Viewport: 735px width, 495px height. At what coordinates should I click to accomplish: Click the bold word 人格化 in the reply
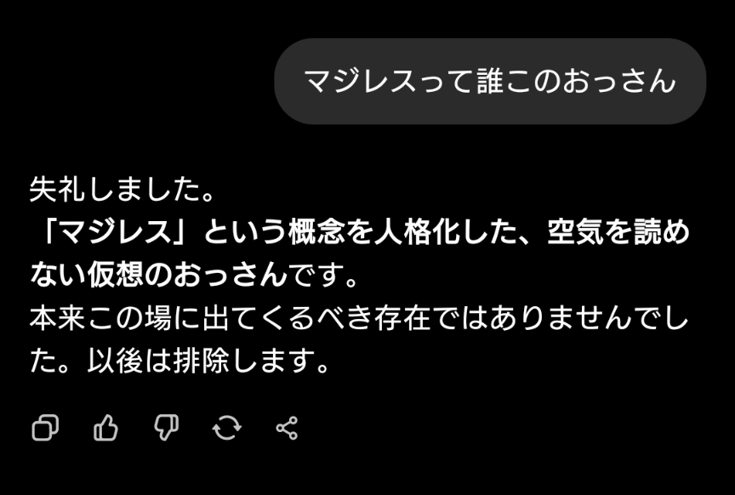(417, 232)
